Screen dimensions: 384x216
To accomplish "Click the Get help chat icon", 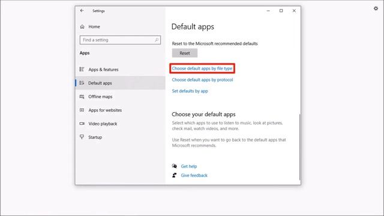I will coord(175,166).
